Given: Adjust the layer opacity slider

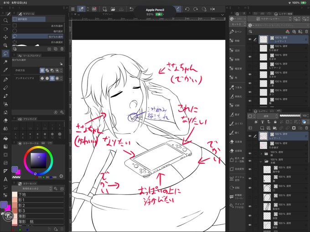Looking at the screenshot, I should (x=290, y=116).
